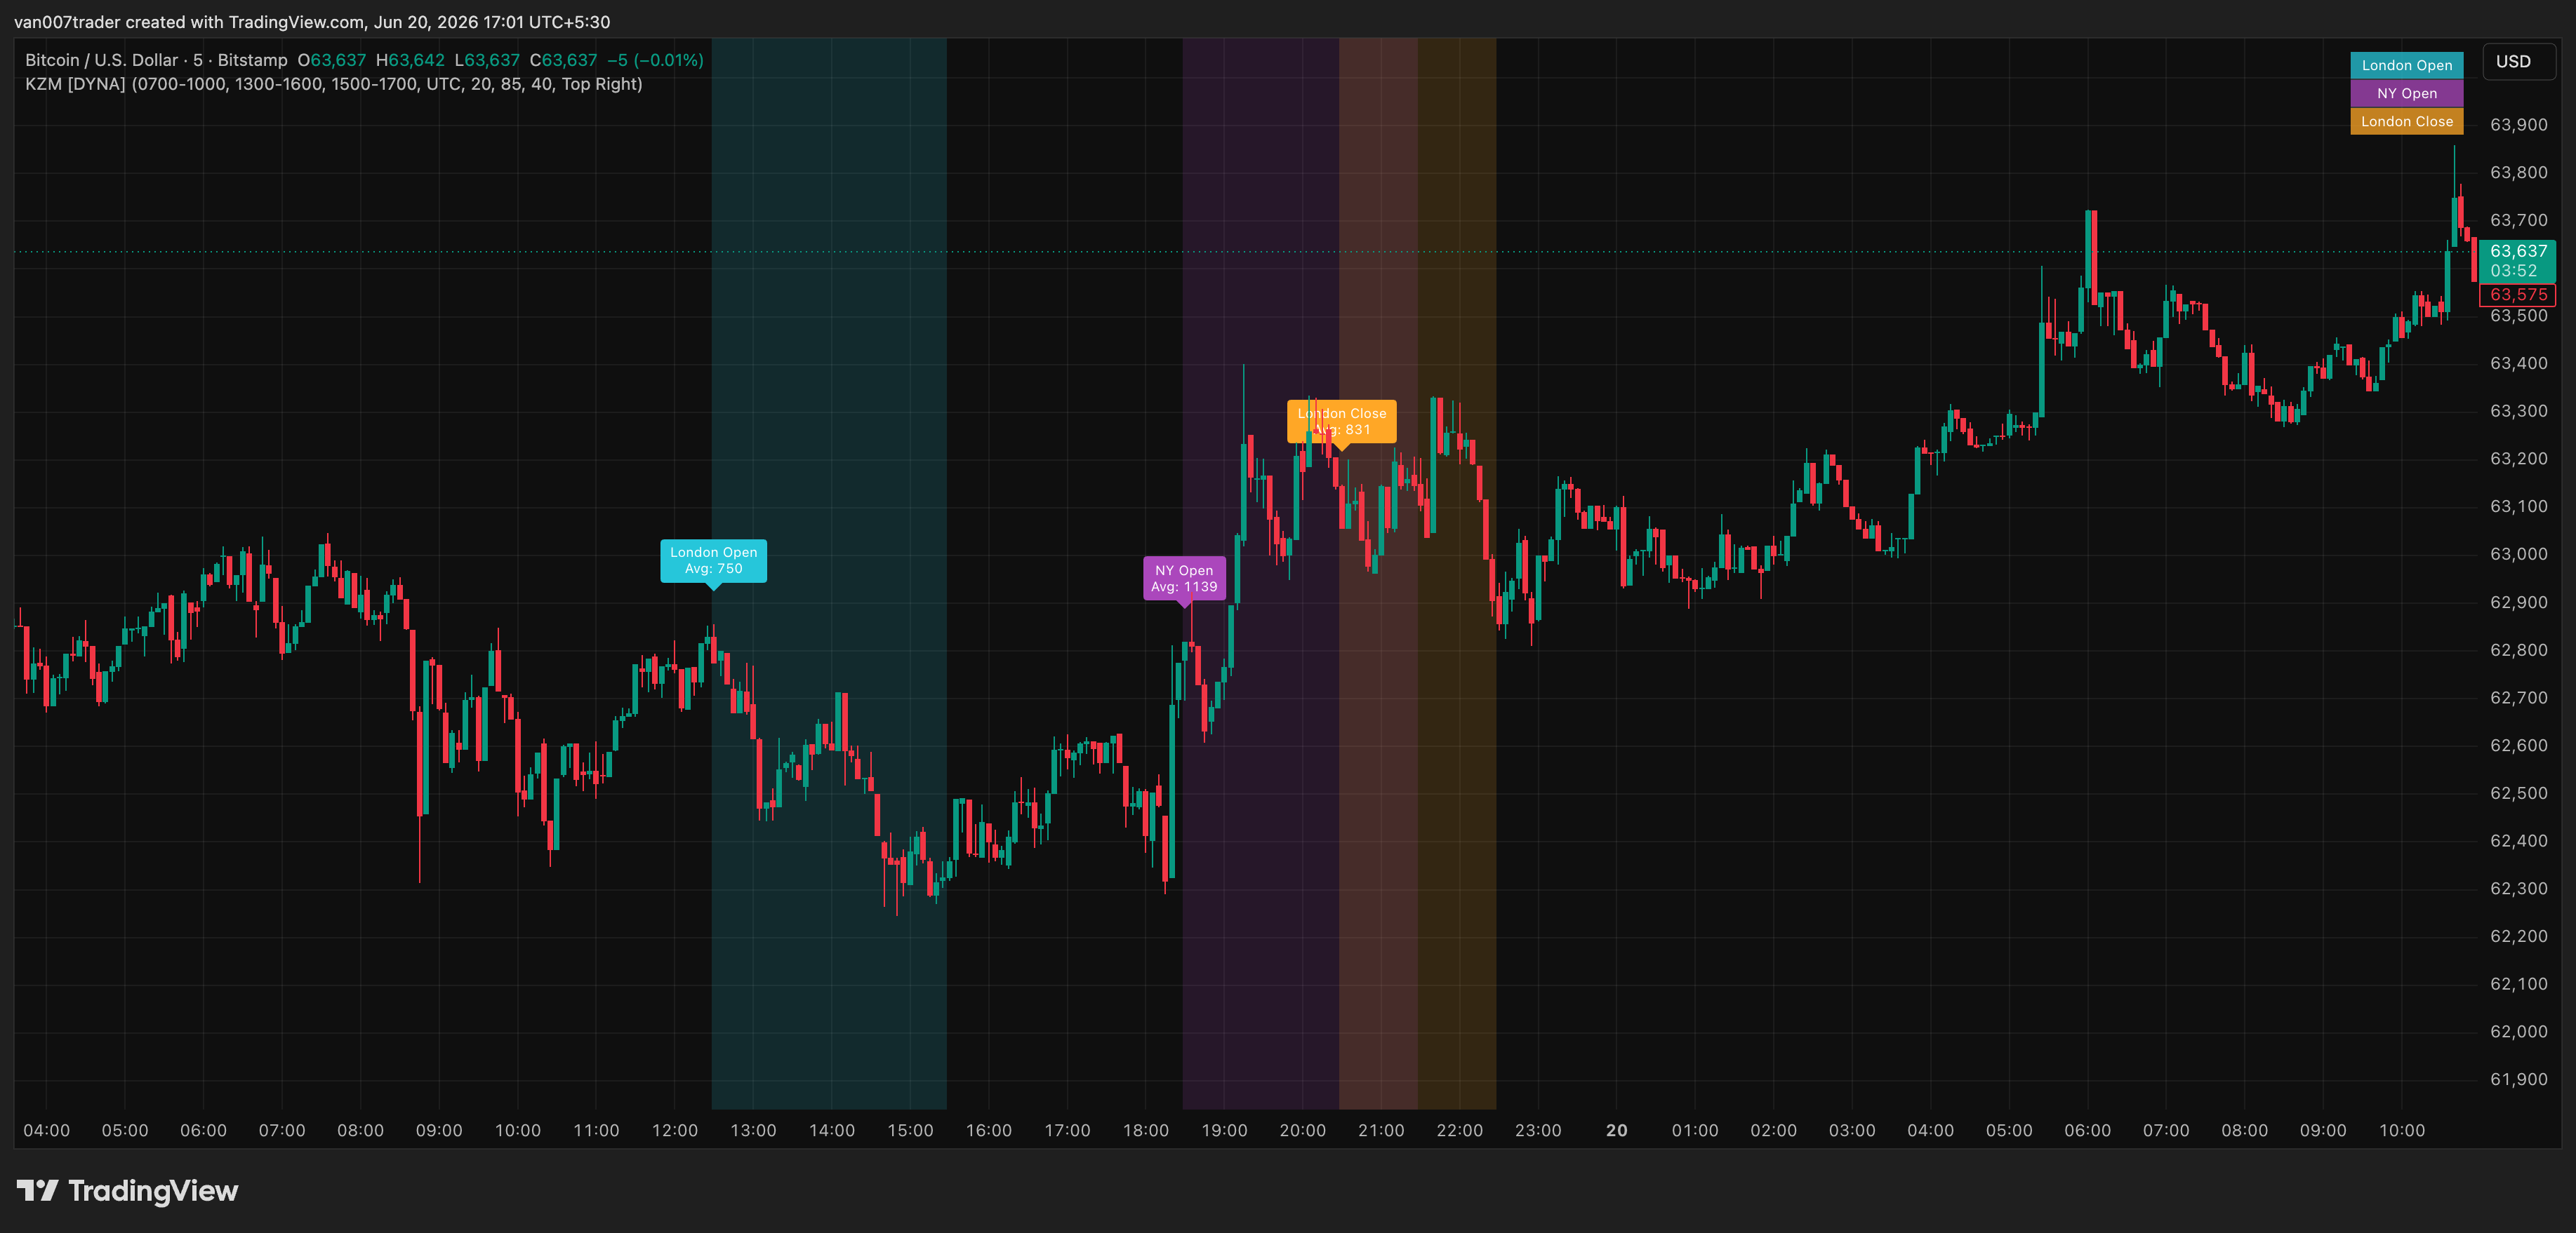Click the 23:00 time axis label
This screenshot has width=2576, height=1233.
click(x=1538, y=1130)
